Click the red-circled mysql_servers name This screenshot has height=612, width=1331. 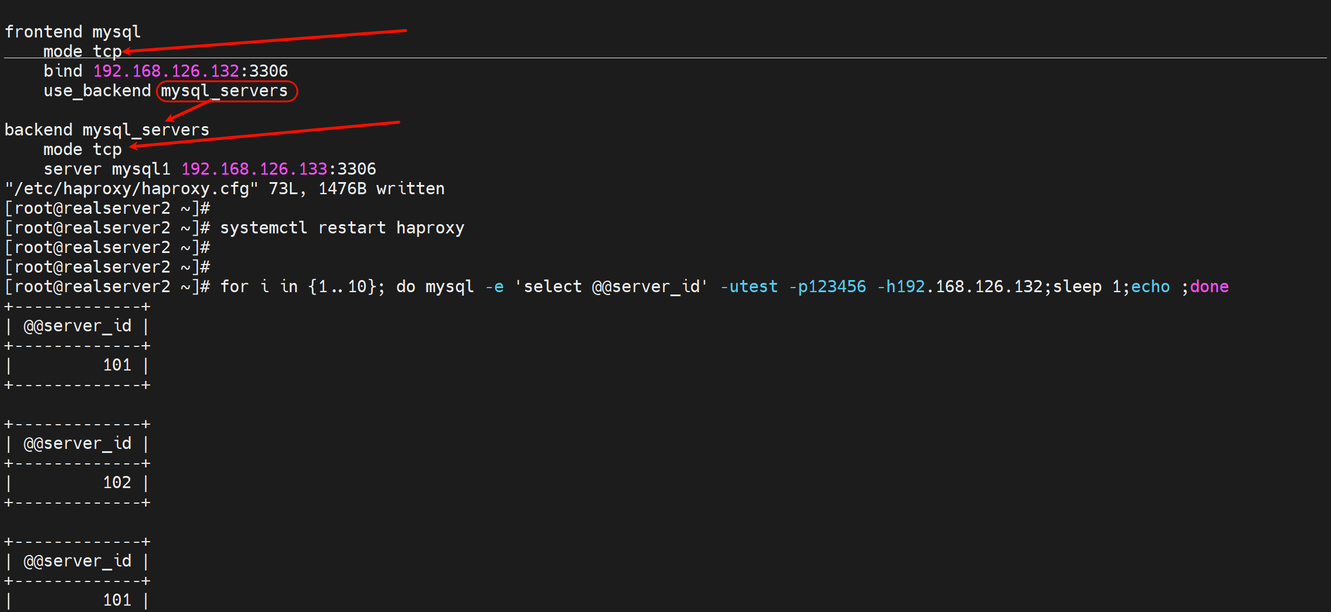point(224,90)
